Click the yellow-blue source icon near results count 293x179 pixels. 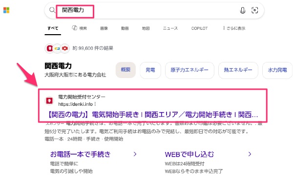57,48
